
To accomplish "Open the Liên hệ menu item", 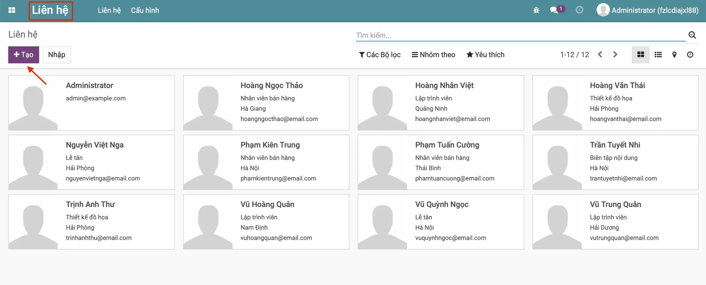I will click(109, 10).
